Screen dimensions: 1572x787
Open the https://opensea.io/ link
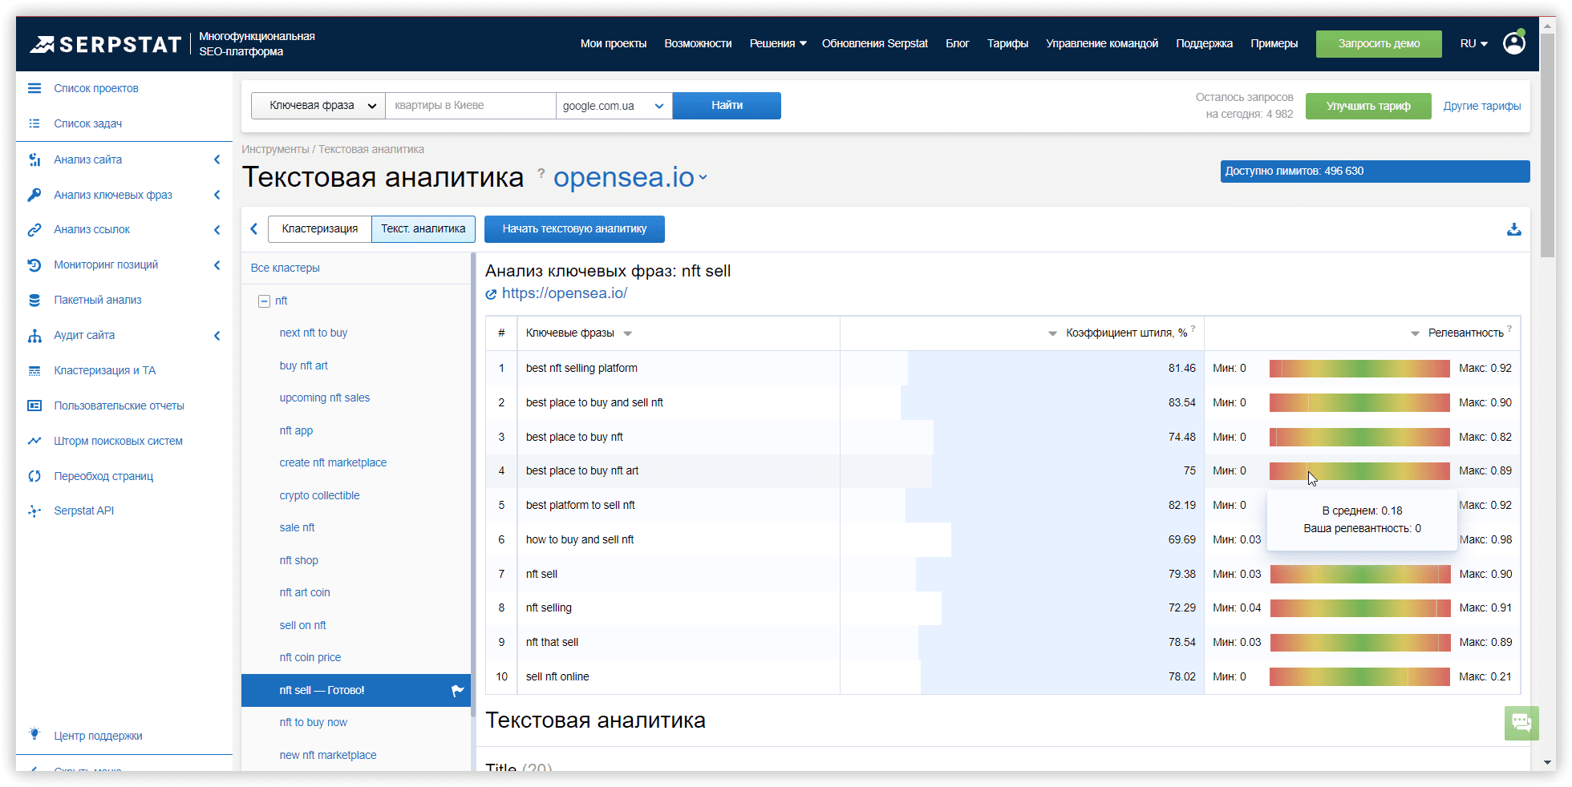coord(565,293)
